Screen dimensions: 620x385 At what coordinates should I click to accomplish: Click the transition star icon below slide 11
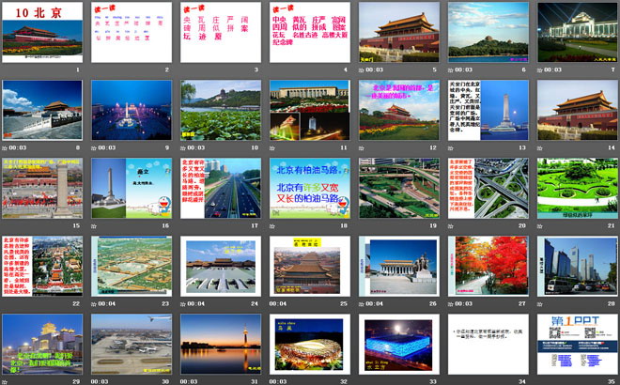coord(273,147)
